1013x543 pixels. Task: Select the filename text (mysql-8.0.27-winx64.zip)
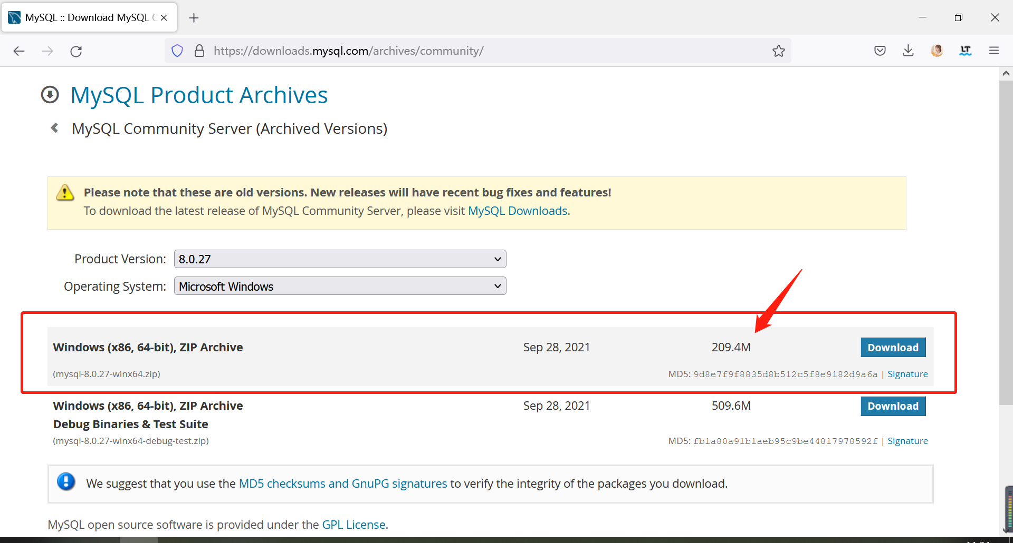pos(107,374)
